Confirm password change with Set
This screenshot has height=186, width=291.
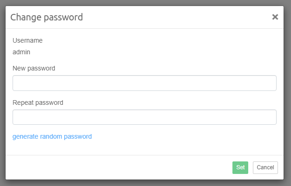tap(240, 167)
